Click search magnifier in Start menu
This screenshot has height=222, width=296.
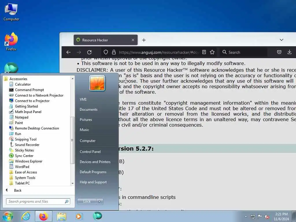click(x=67, y=201)
